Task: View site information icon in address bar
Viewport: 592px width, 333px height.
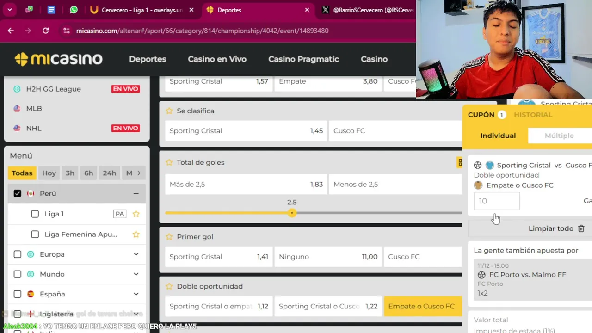Action: 67,31
